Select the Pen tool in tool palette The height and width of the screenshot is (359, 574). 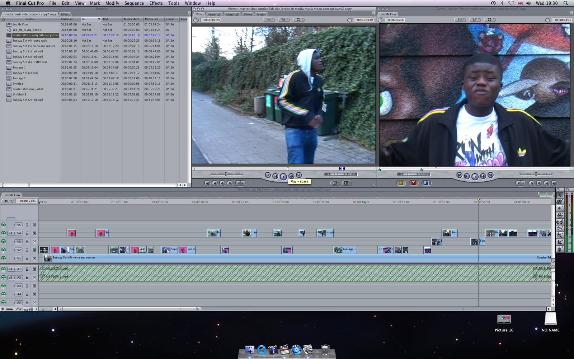coord(560,248)
